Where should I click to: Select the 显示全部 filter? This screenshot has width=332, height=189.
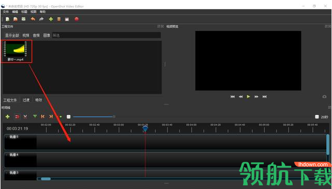[x=12, y=35]
